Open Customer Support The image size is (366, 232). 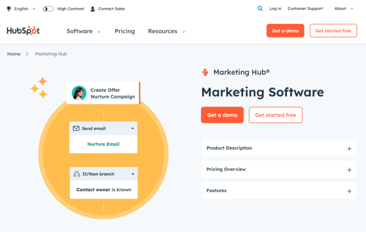[305, 9]
